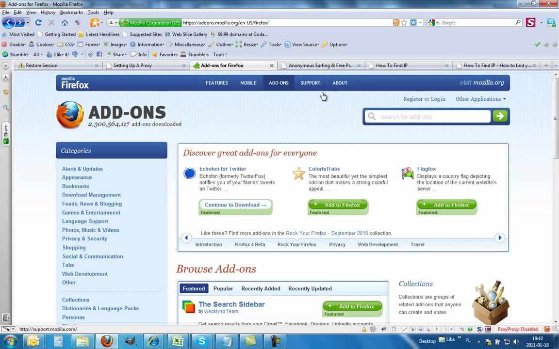Open the StumbleUpon Share dropdown
This screenshot has width=559, height=349.
click(116, 54)
